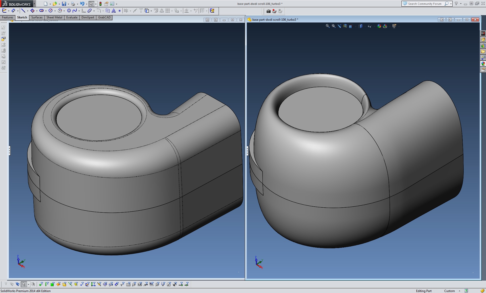Toggle the Filter Vertices selection filter

coord(41,284)
